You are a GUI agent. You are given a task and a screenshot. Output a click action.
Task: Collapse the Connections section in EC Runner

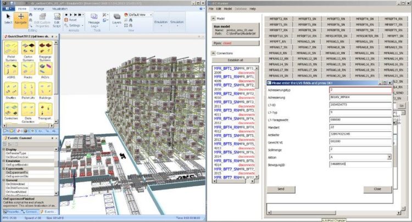click(x=213, y=53)
